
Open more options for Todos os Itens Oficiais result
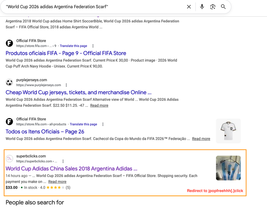(x=103, y=124)
